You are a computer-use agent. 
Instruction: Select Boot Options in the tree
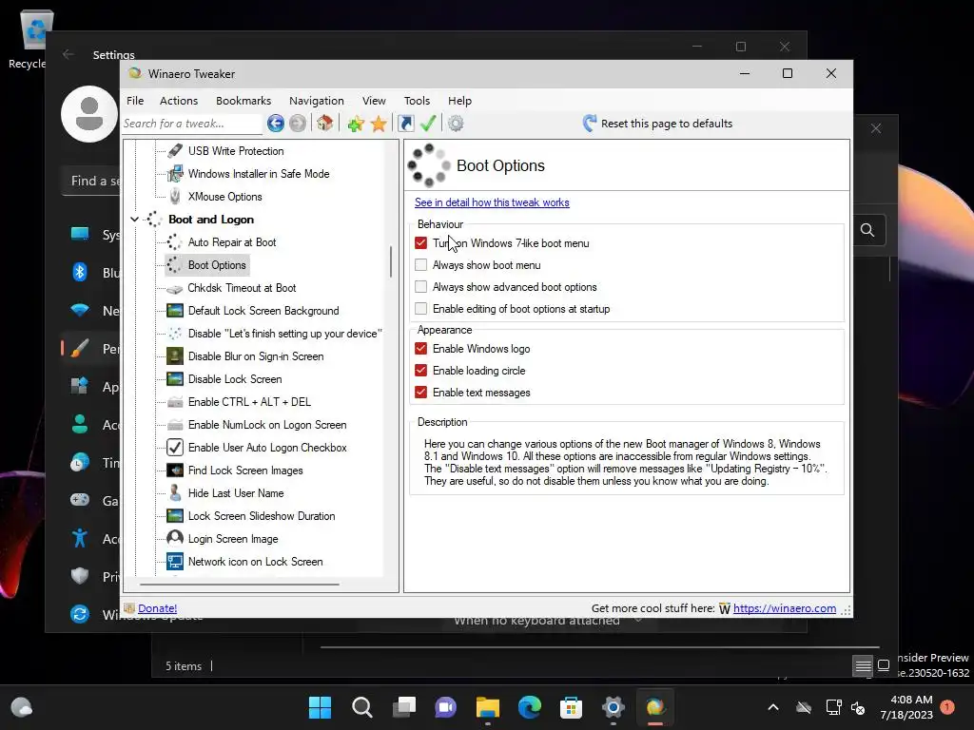(x=217, y=265)
